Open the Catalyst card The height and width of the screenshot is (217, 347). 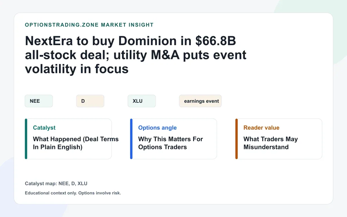pos(68,139)
